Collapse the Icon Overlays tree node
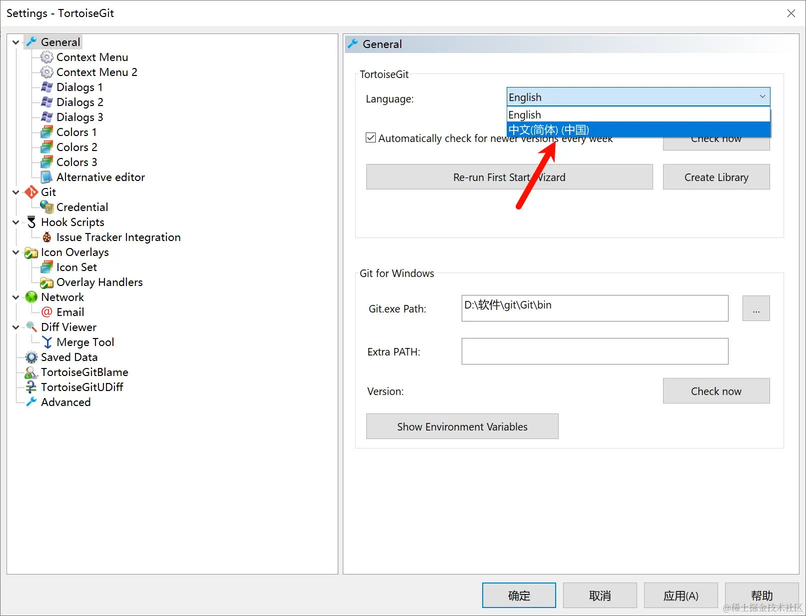The height and width of the screenshot is (616, 806). 16,252
